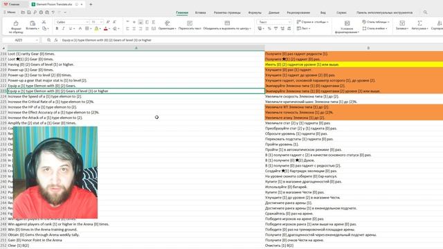Screen dimensions: 443x249
Task: Align text right
Action: click(x=141, y=28)
